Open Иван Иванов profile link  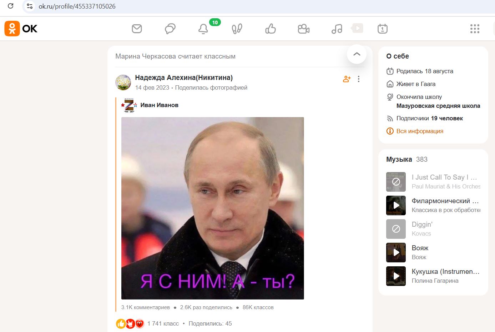(x=159, y=105)
